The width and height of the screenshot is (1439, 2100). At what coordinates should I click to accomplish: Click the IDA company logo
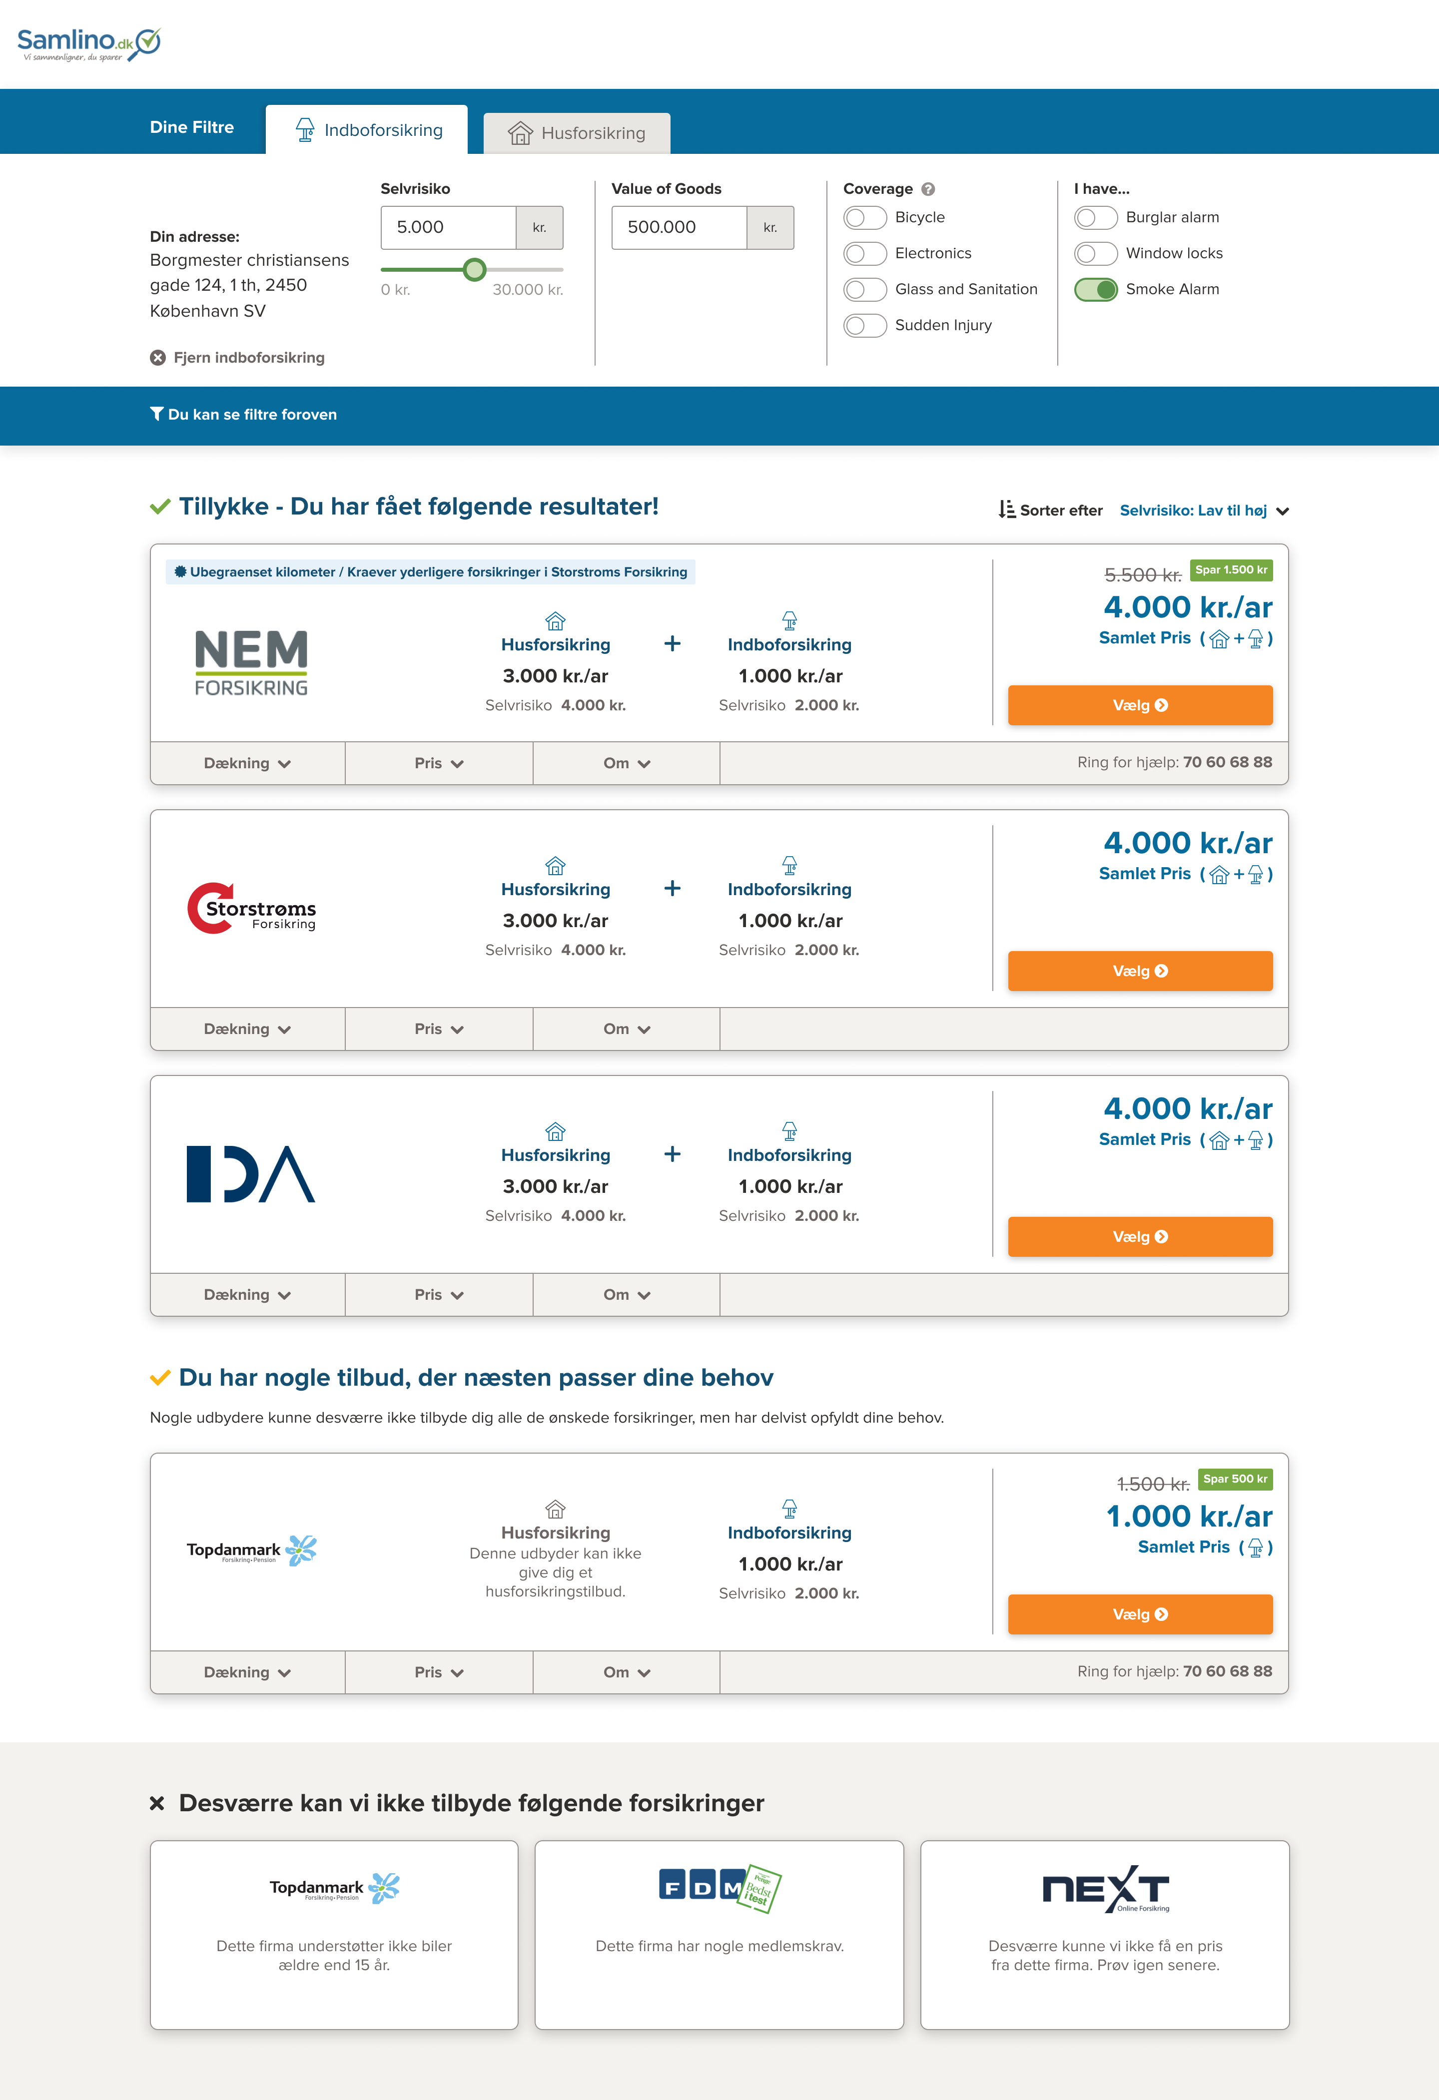point(250,1174)
